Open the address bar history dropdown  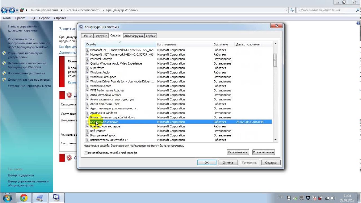286,10
